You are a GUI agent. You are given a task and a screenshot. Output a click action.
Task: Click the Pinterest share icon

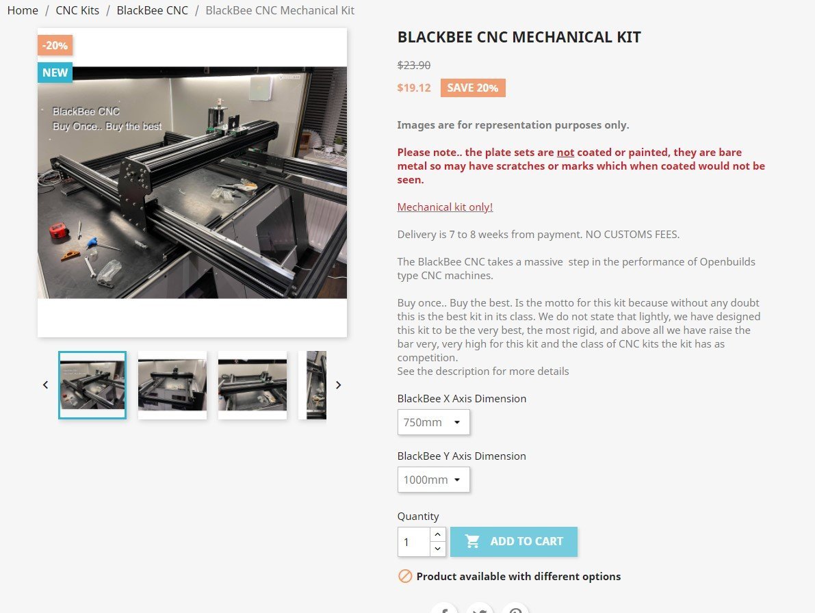tap(515, 609)
